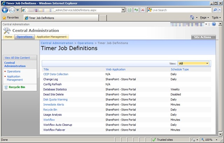Select the Timer Job Definitions browser tab
This screenshot has height=143, width=224.
61,18
